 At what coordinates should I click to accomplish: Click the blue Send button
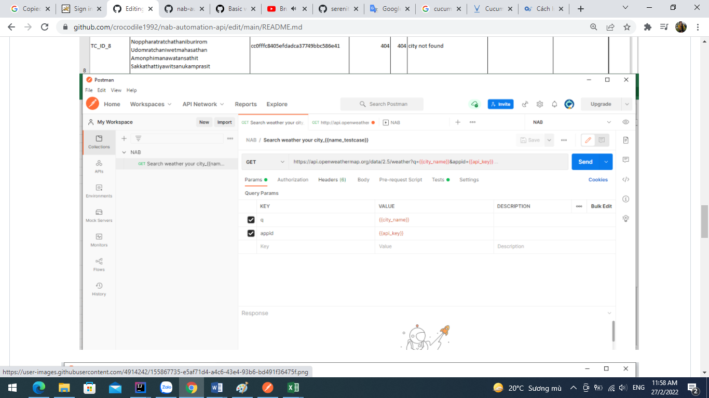point(585,162)
